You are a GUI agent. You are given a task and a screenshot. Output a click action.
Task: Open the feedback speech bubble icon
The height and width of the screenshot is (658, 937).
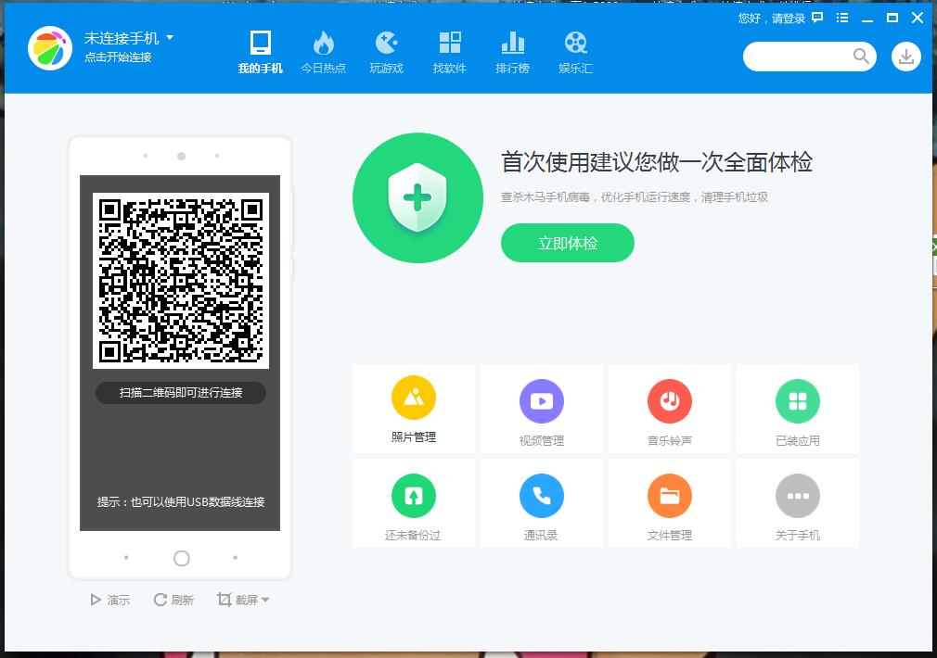tap(817, 18)
